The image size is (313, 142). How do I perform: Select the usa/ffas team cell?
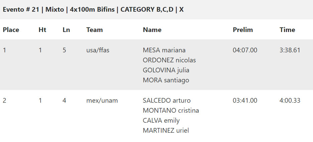coord(98,50)
